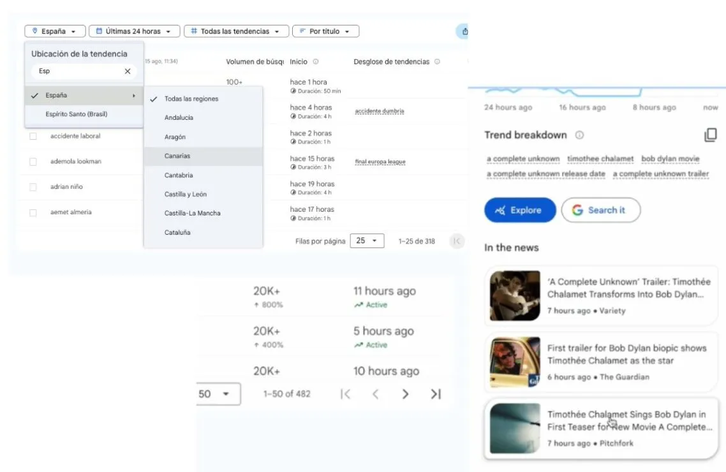The image size is (726, 472).
Task: Tick checkbox for aemet almeria
Action: point(33,213)
